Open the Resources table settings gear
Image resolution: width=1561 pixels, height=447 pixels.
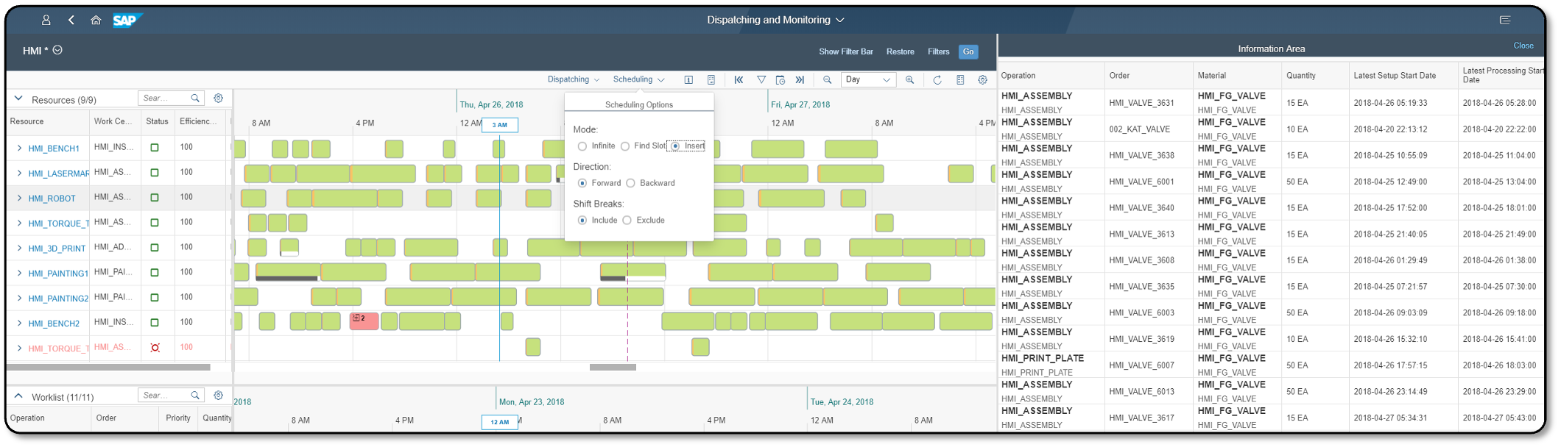tap(218, 98)
